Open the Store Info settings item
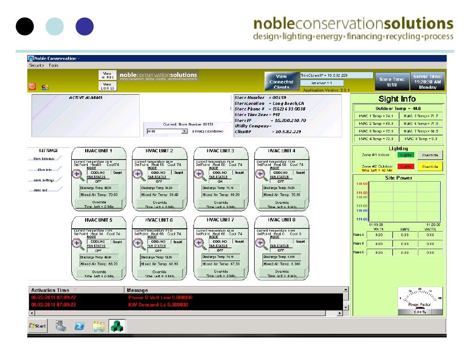 pos(45,169)
